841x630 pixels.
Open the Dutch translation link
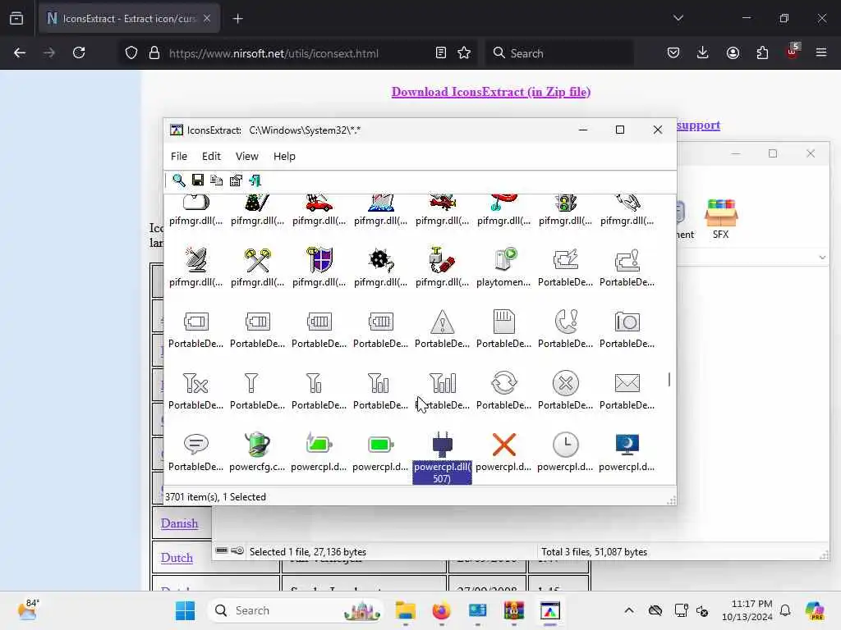pyautogui.click(x=177, y=558)
